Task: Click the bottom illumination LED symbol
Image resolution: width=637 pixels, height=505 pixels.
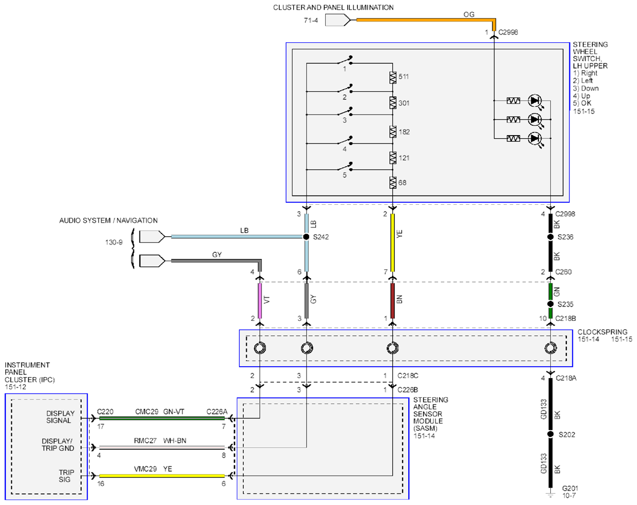Action: (535, 138)
